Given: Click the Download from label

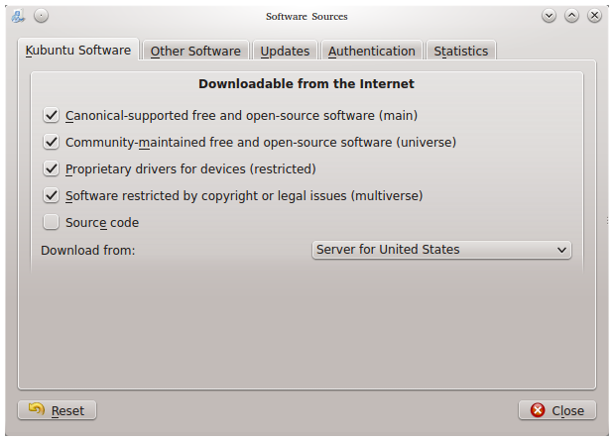Looking at the screenshot, I should [x=87, y=250].
